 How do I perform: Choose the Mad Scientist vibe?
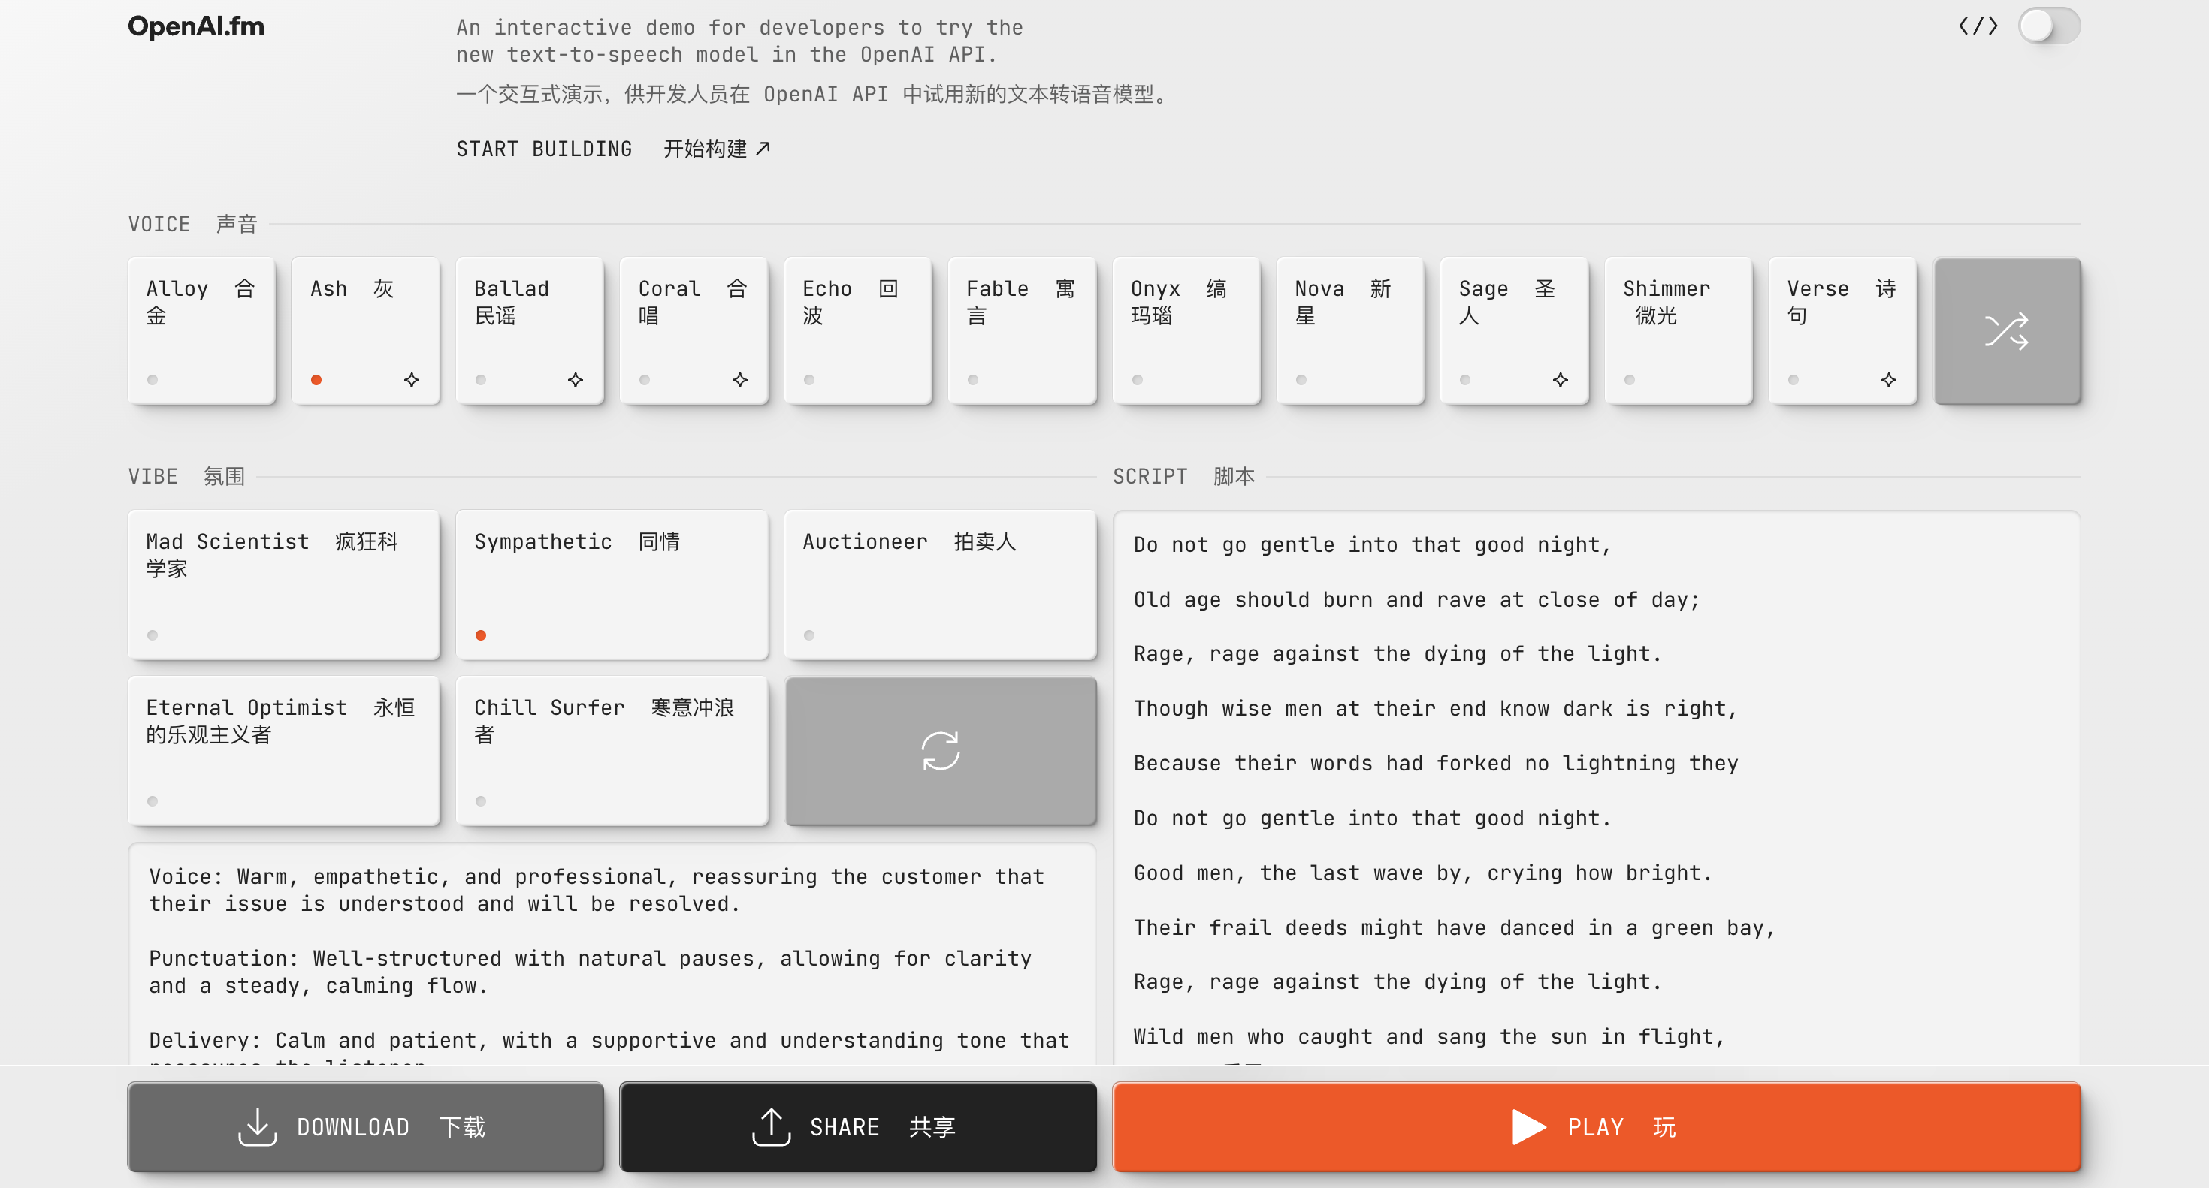(284, 584)
